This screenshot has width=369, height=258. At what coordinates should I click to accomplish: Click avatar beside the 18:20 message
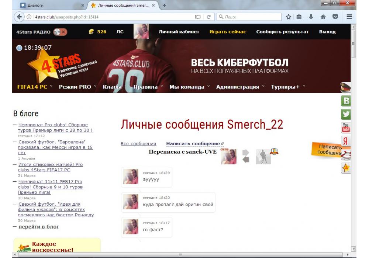pyautogui.click(x=131, y=202)
